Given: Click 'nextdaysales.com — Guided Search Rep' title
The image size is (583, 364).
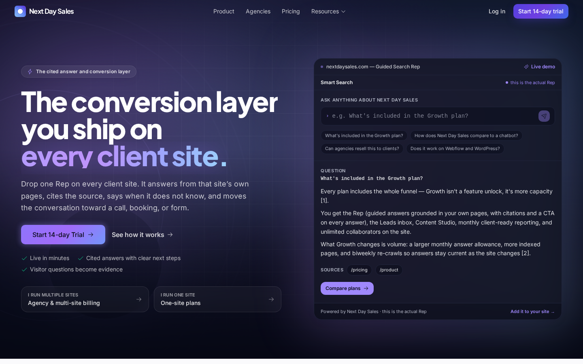Looking at the screenshot, I should tap(373, 67).
